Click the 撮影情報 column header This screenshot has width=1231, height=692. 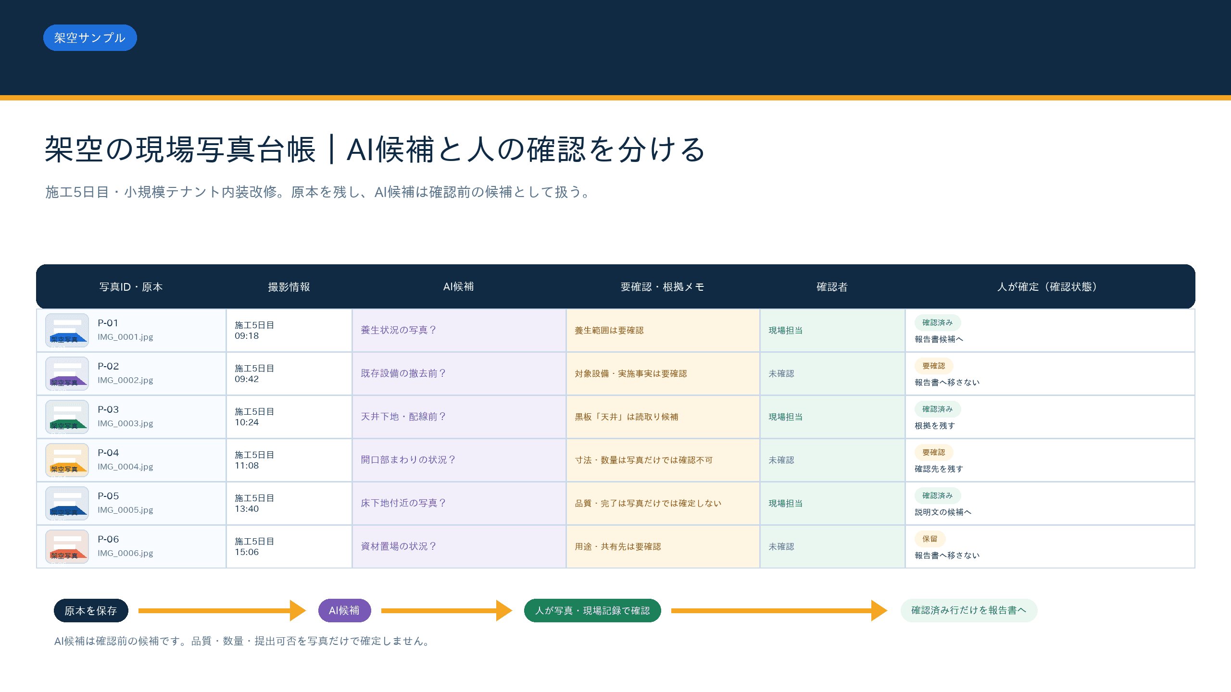pos(289,287)
